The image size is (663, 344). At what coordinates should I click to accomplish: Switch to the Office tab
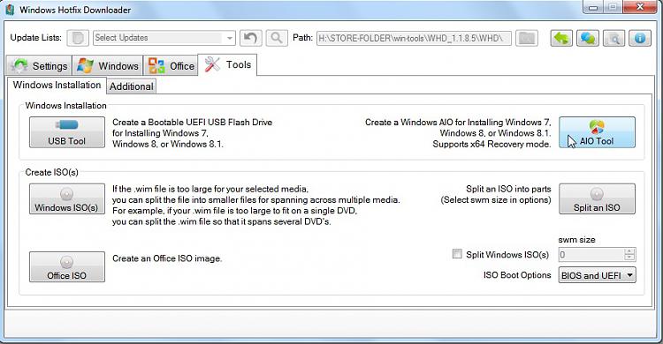(171, 66)
